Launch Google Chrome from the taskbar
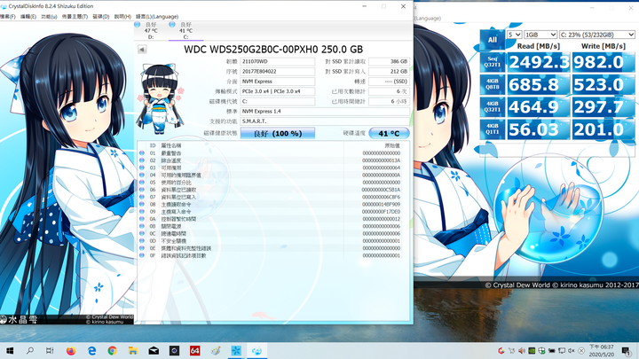Image resolution: width=639 pixels, height=359 pixels. (112, 350)
